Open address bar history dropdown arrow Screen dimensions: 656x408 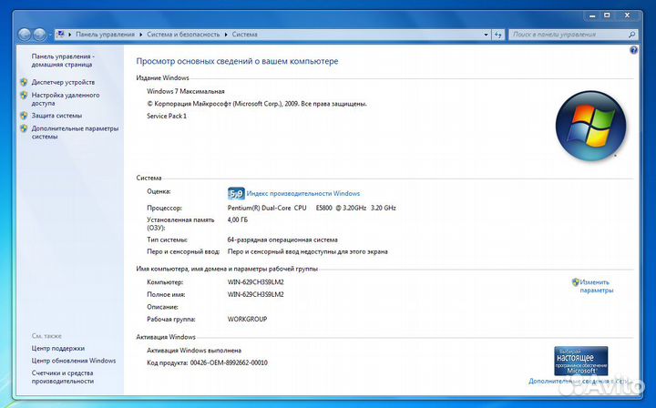pyautogui.click(x=486, y=35)
